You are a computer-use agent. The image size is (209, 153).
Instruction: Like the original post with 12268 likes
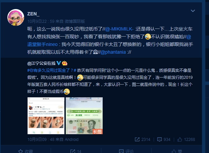(186, 139)
